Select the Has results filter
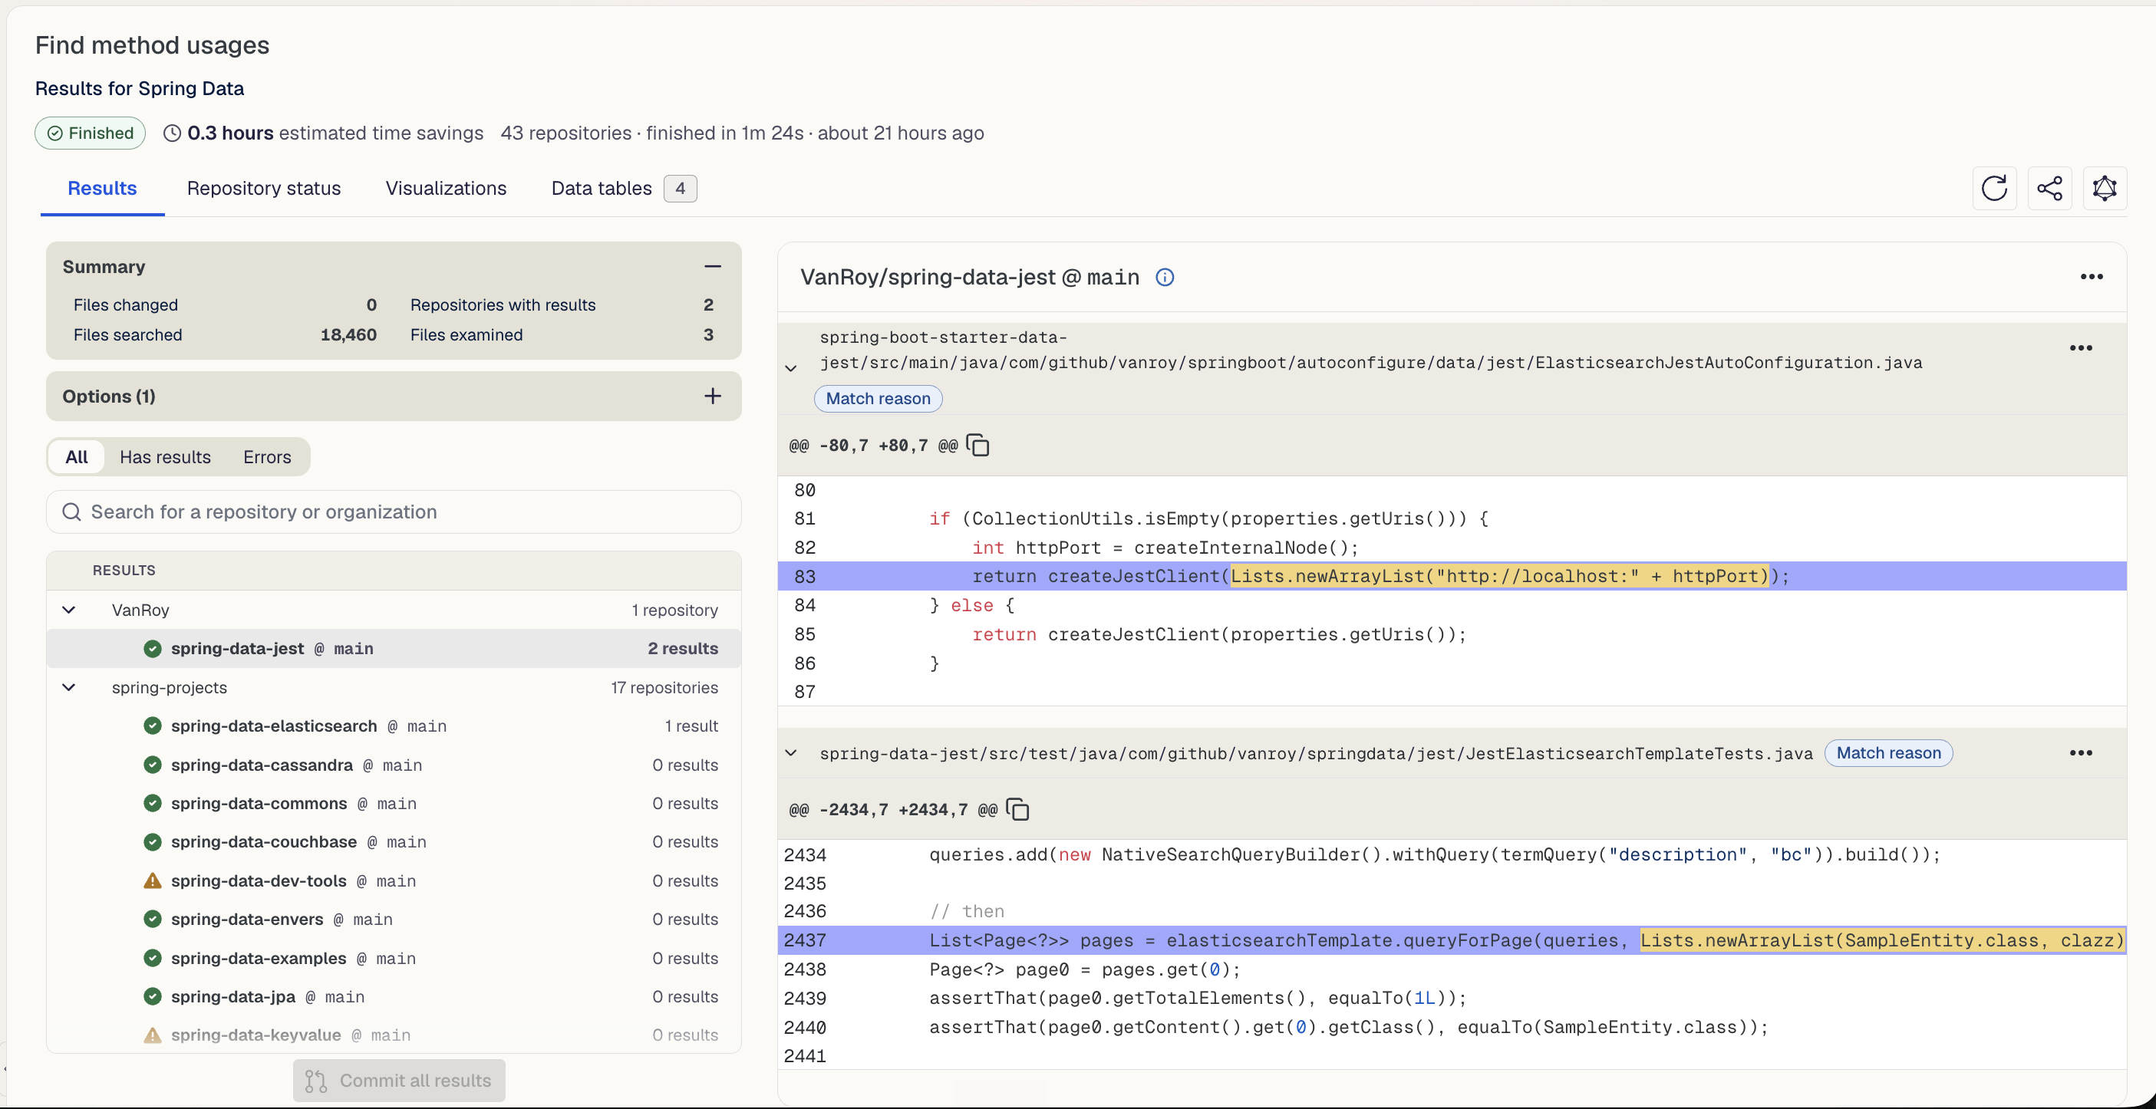2156x1109 pixels. (165, 456)
